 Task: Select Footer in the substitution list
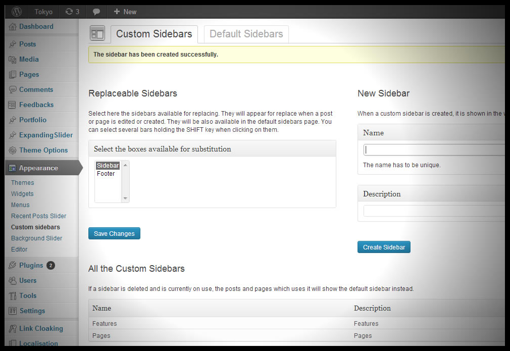(106, 174)
